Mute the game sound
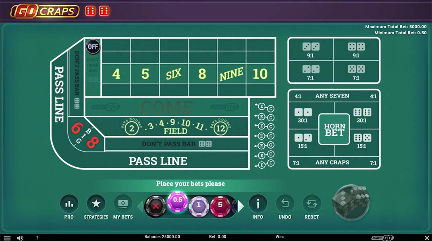432x241 pixels. [20, 238]
